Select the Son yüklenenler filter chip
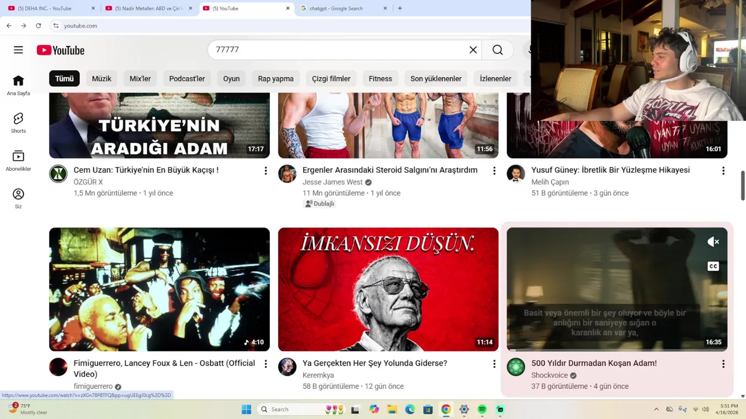 point(436,79)
